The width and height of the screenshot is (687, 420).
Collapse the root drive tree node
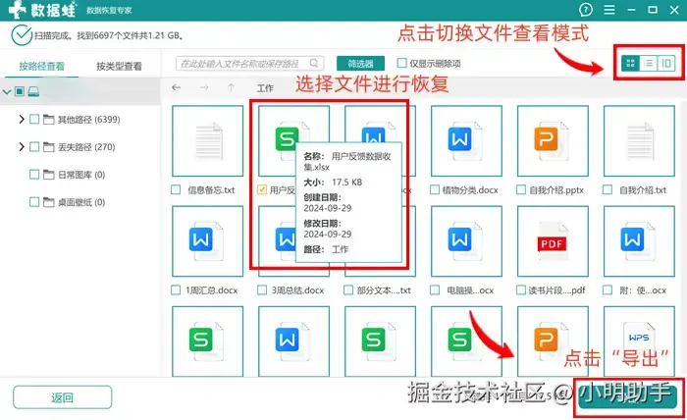point(7,91)
